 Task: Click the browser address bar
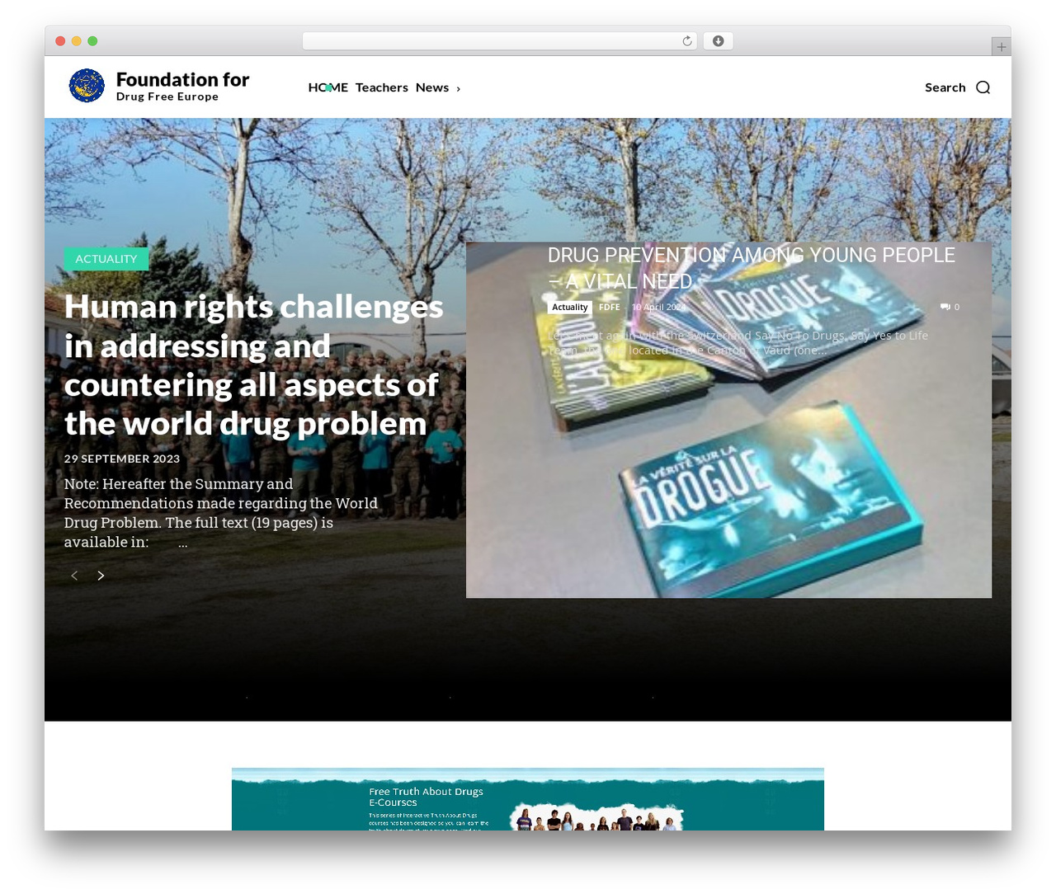[x=500, y=41]
